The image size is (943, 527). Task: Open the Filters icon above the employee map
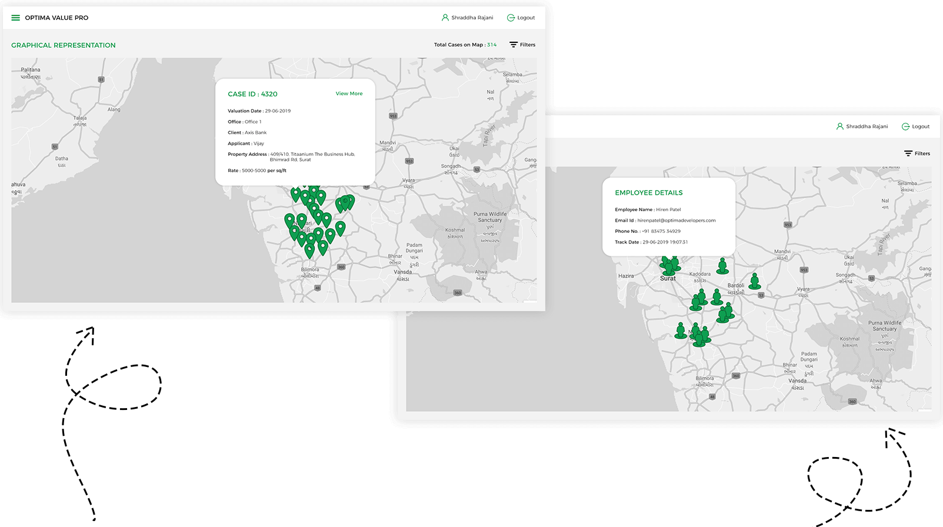click(908, 154)
